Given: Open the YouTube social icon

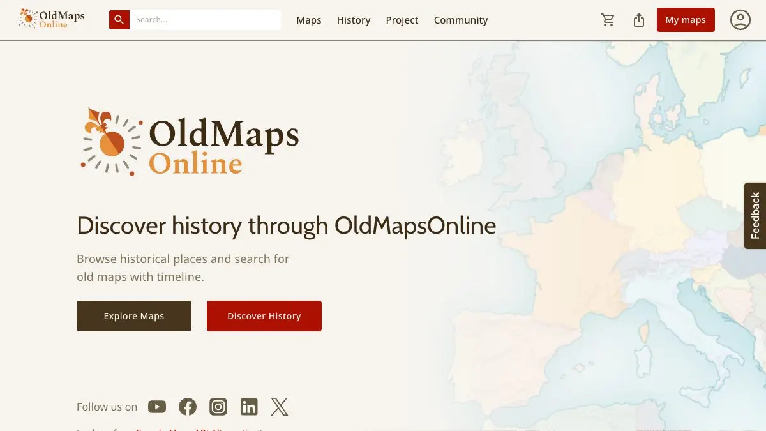Looking at the screenshot, I should point(157,407).
